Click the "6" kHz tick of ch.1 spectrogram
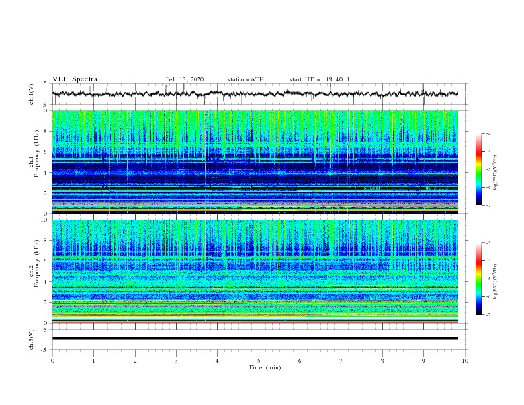The image size is (524, 405). coord(46,152)
